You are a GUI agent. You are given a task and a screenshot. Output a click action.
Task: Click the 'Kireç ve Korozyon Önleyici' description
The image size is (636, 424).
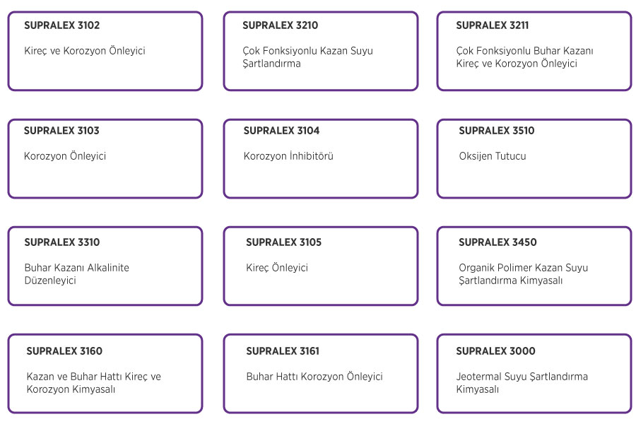coord(84,51)
